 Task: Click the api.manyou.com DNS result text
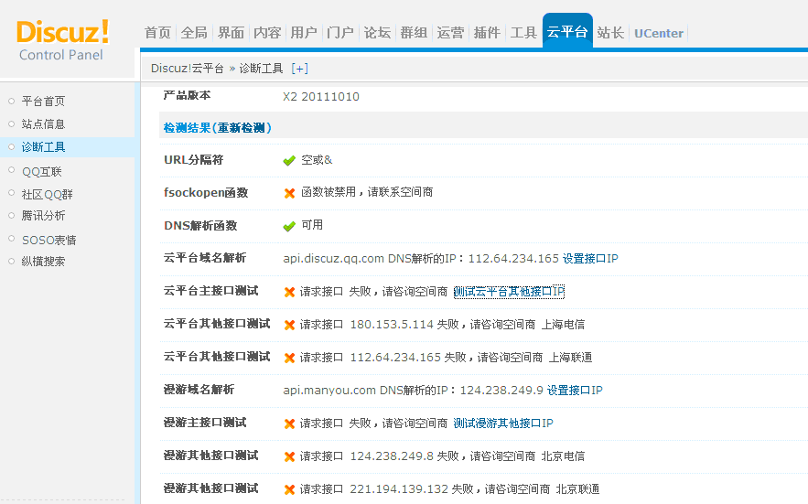[414, 390]
